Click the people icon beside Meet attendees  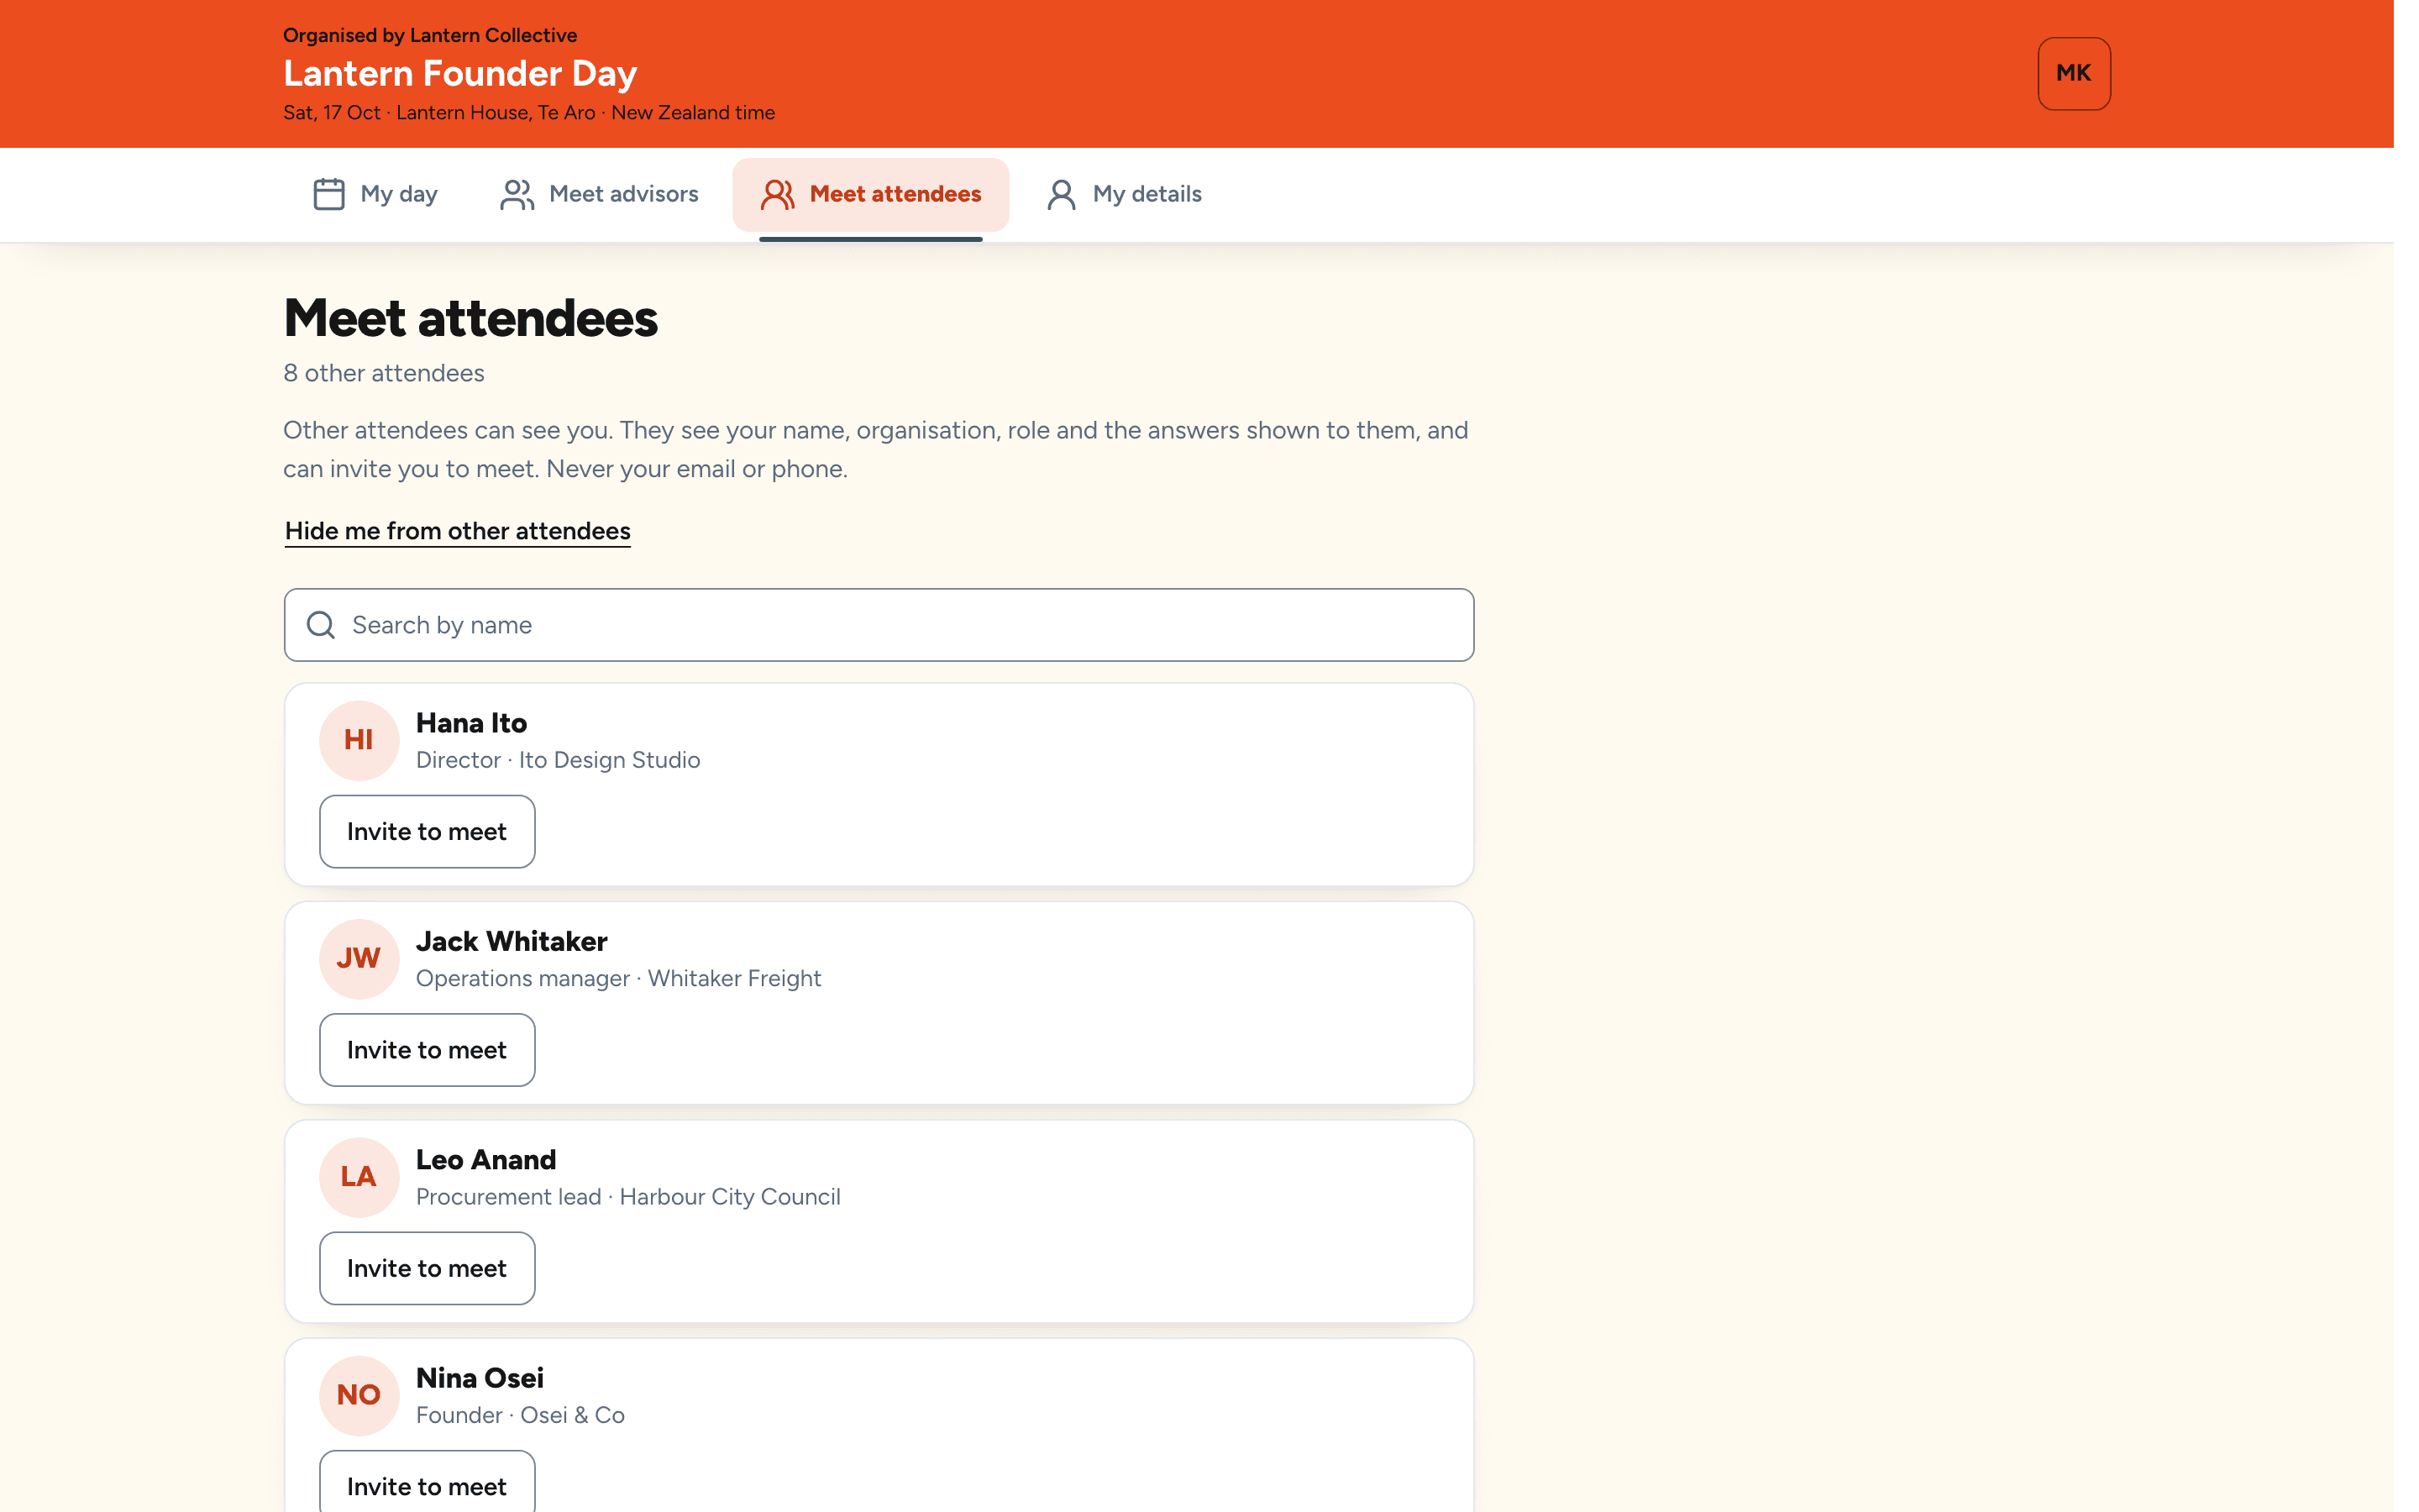pyautogui.click(x=778, y=194)
